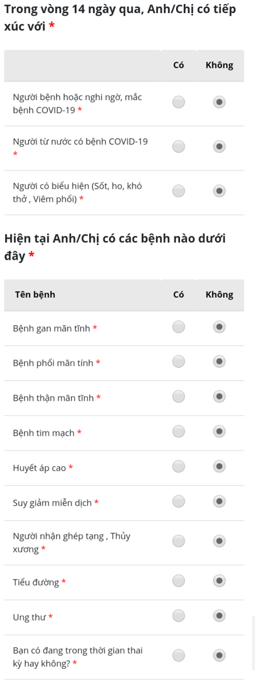Mark Không for Người có biểu hiện sốt, ho
The image size is (255, 686).
[x=219, y=190]
